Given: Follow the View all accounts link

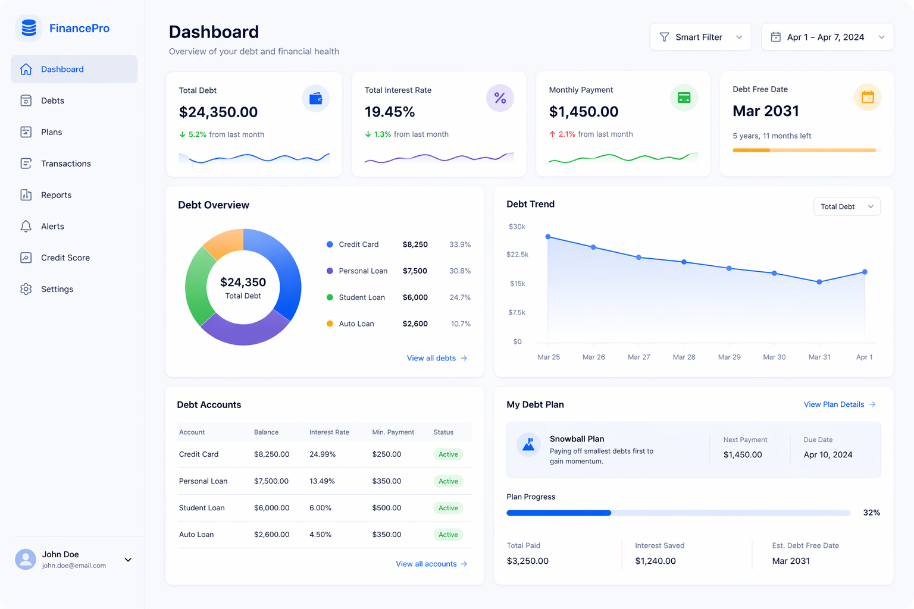Looking at the screenshot, I should pos(431,564).
